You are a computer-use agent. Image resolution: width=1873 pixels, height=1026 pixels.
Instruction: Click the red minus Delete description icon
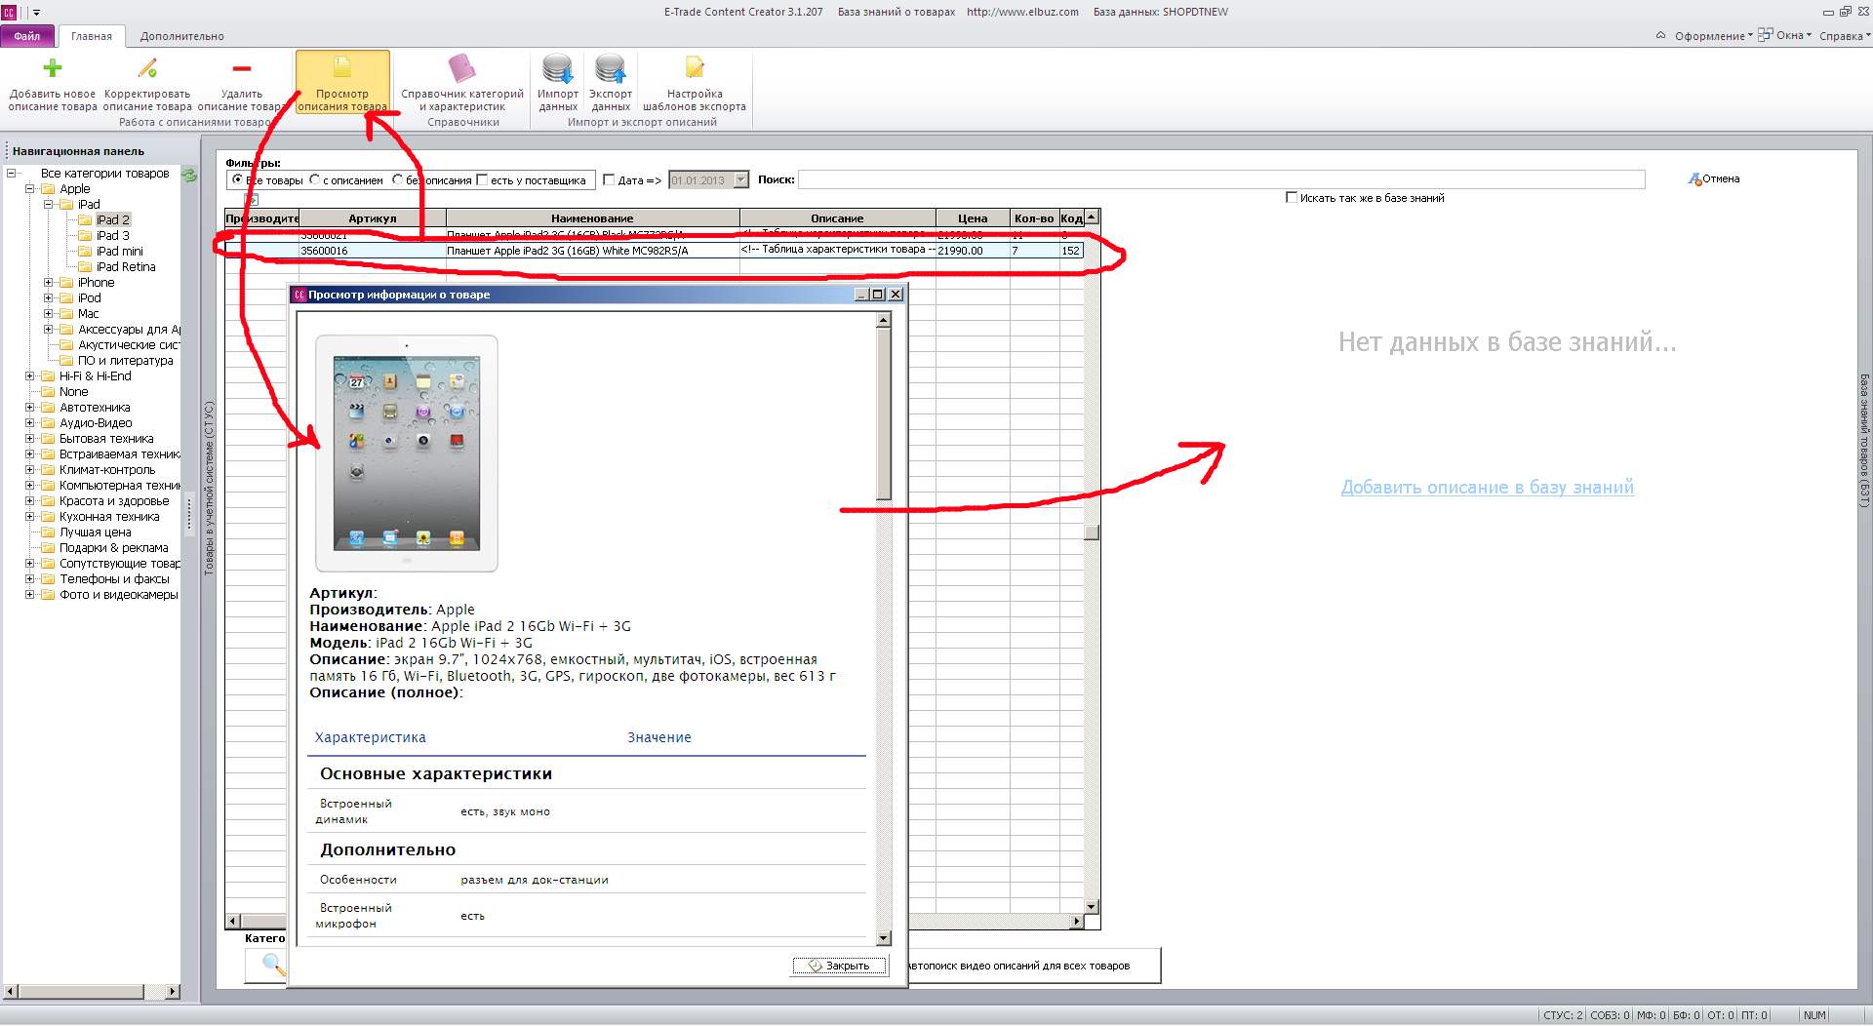242,67
